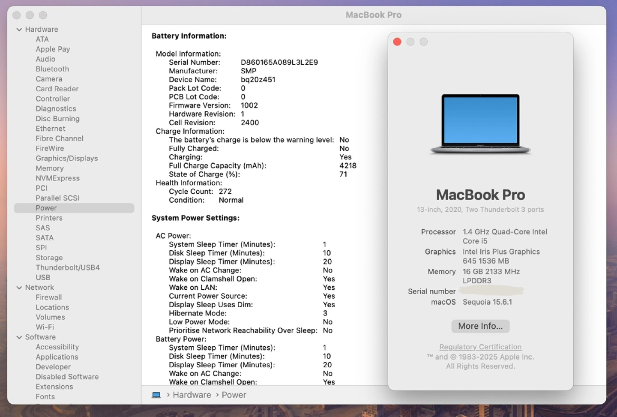The width and height of the screenshot is (617, 417).
Task: Open Applications under Software
Action: click(x=57, y=357)
